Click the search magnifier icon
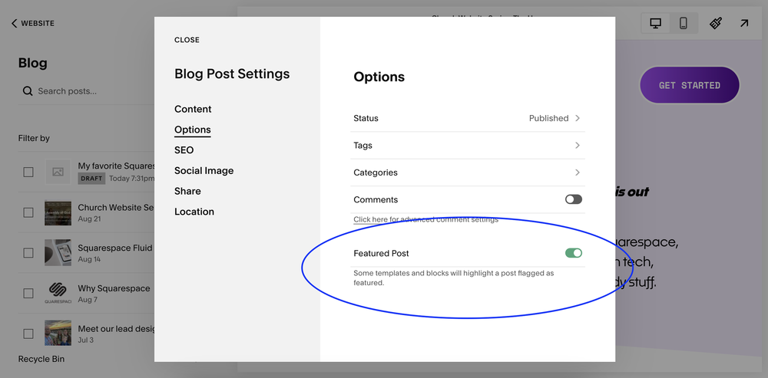 (28, 91)
